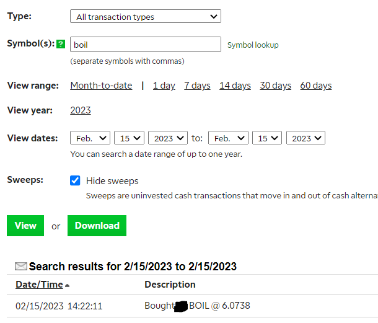Sort by the Date/Time column header
This screenshot has height=323, width=378.
click(x=39, y=285)
